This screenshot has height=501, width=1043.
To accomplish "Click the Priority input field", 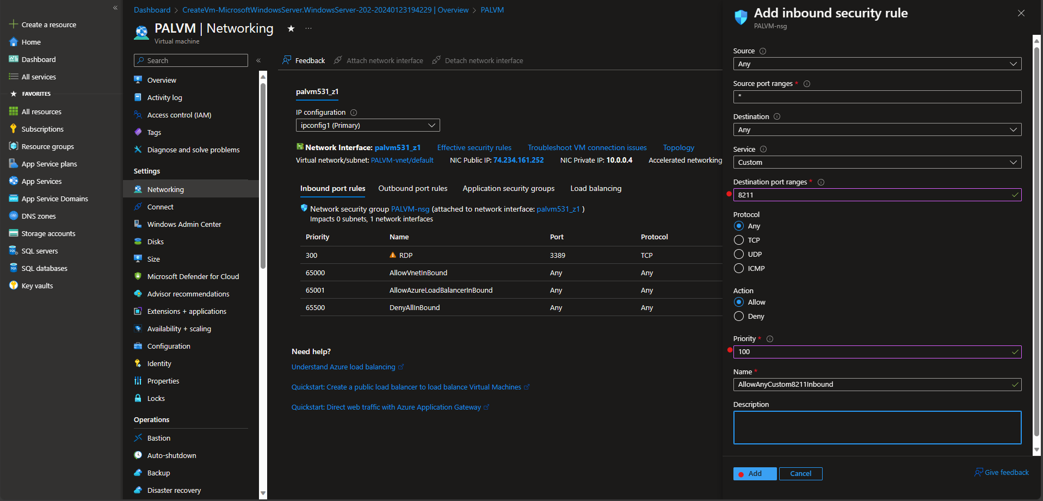I will tap(877, 352).
